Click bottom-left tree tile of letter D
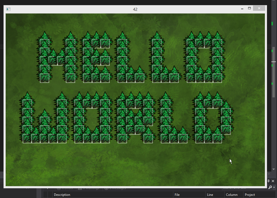 tap(200, 138)
